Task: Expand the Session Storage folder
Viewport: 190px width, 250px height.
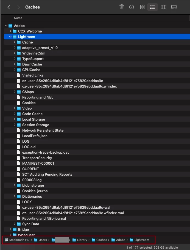Action: [x=15, y=124]
